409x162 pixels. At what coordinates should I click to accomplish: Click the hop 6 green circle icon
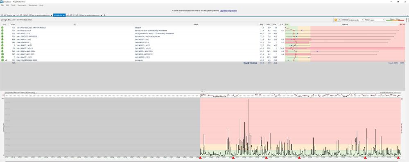pos(2,42)
